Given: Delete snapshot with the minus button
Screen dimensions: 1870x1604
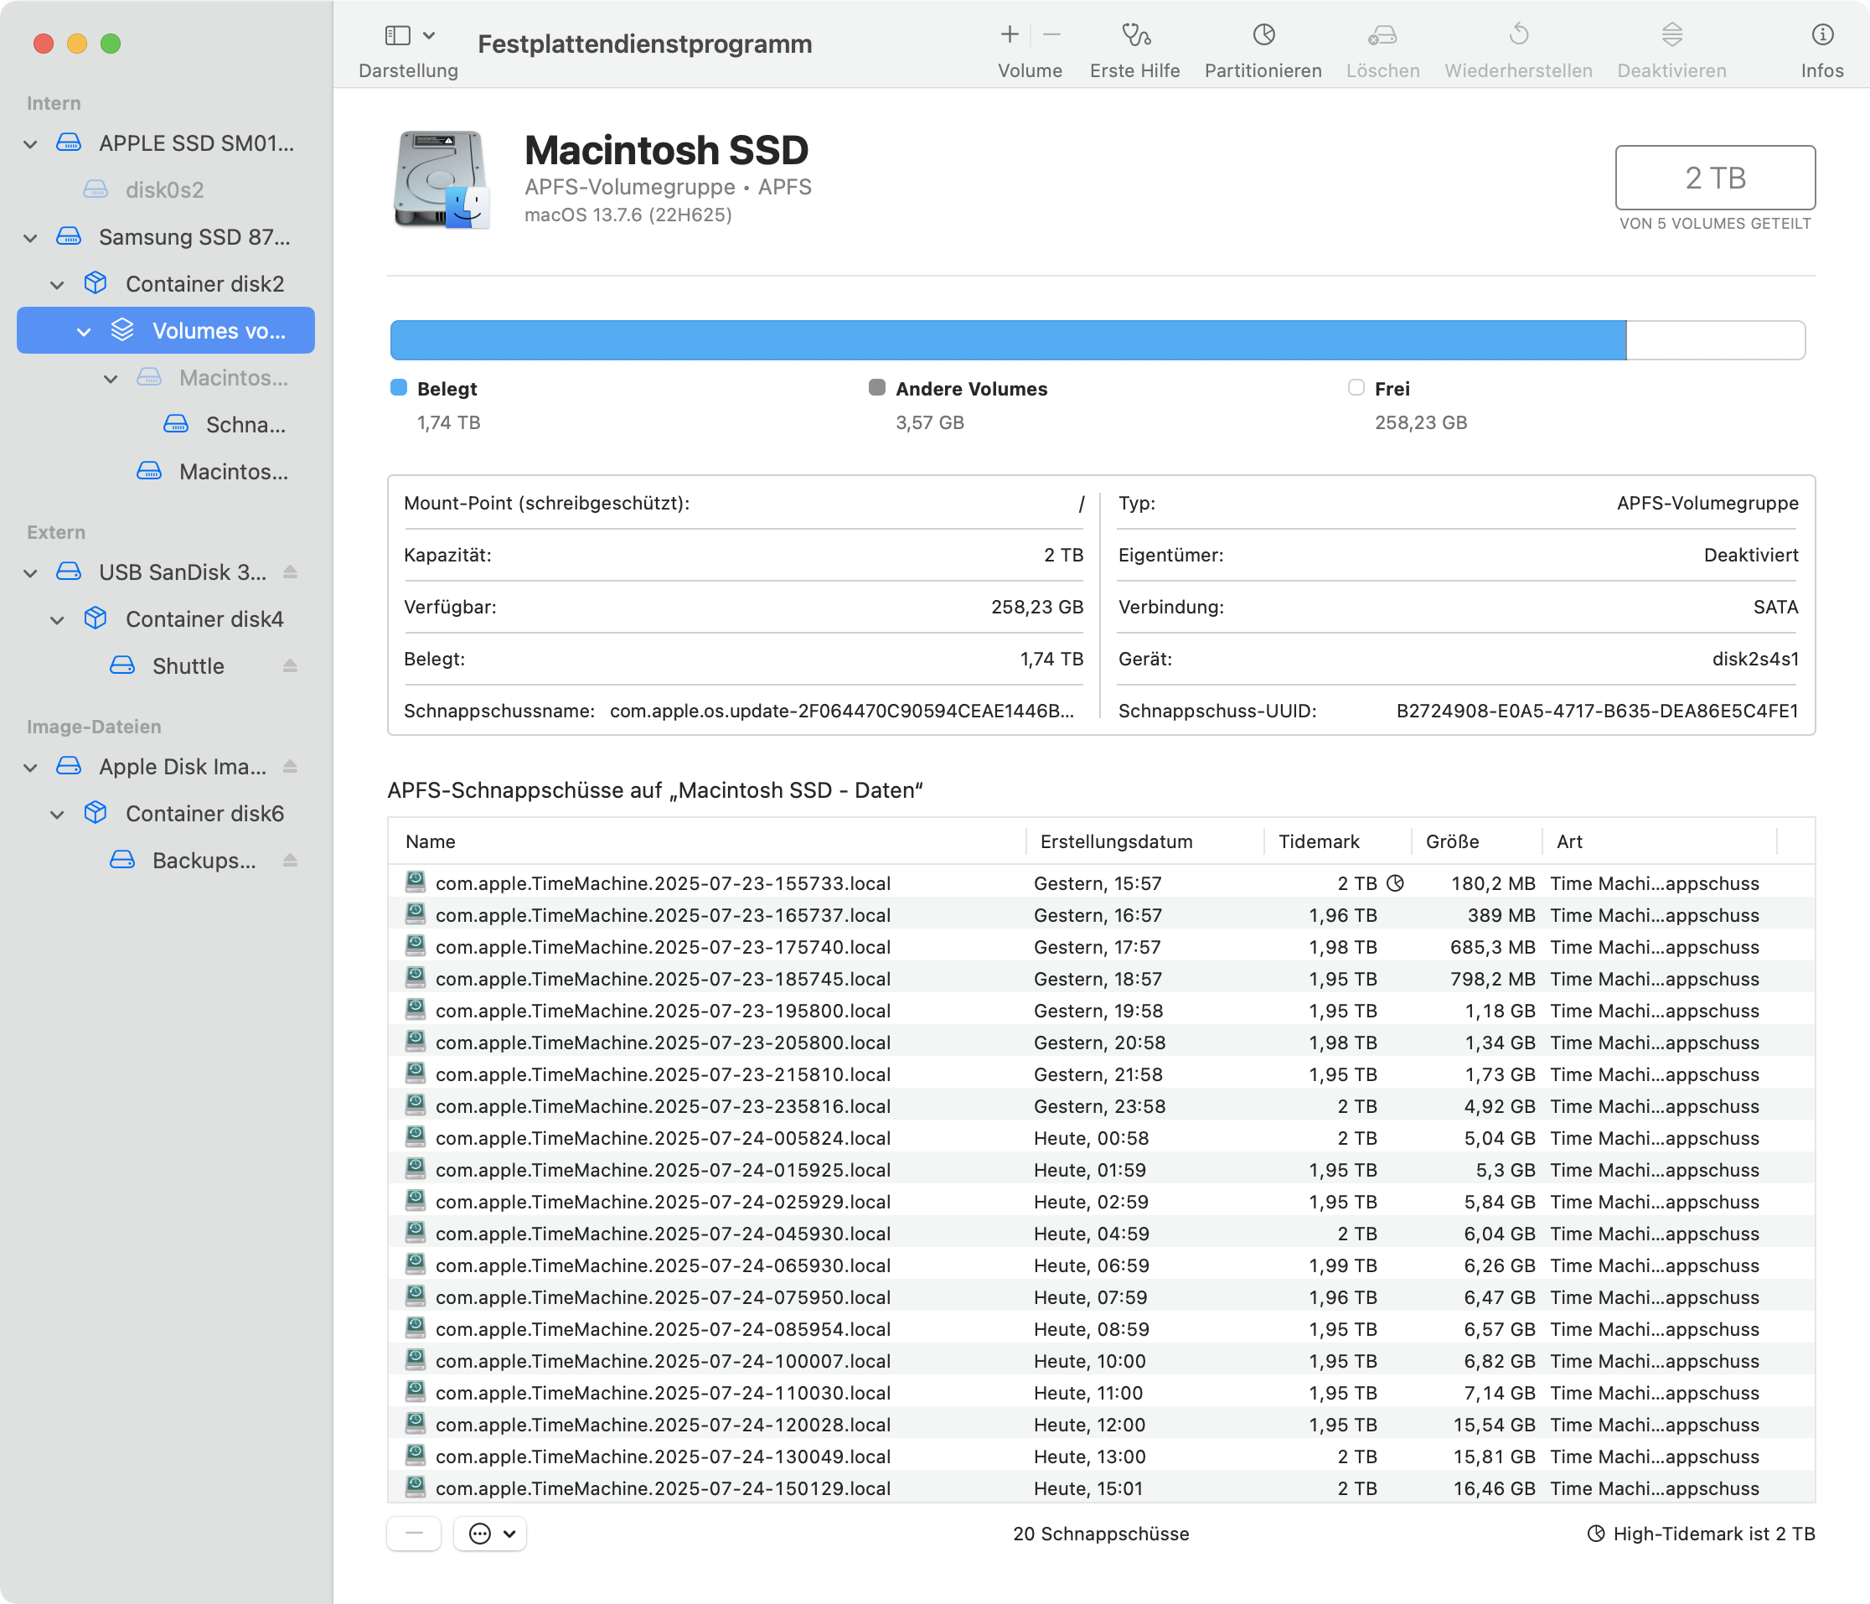Looking at the screenshot, I should [414, 1534].
